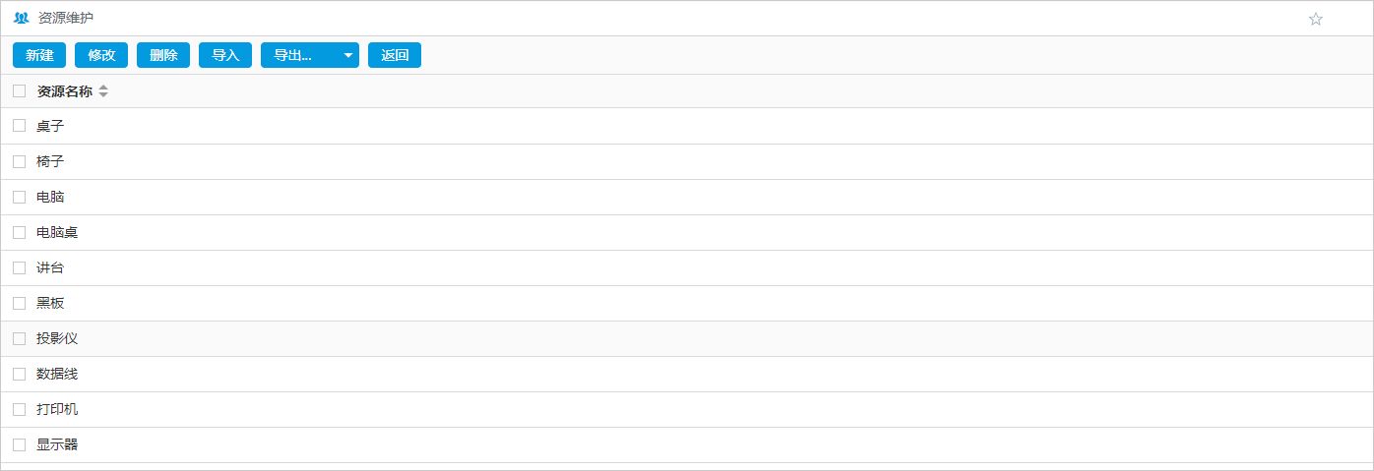Tick the 电脑 row checkbox
1374x471 pixels.
point(20,197)
